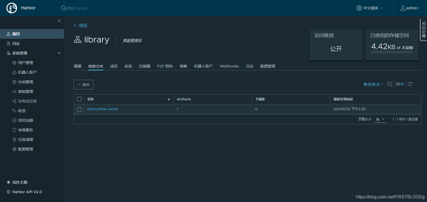Switch to the 扫描器 tab
Screen dimensions: 427x202
(x=145, y=66)
